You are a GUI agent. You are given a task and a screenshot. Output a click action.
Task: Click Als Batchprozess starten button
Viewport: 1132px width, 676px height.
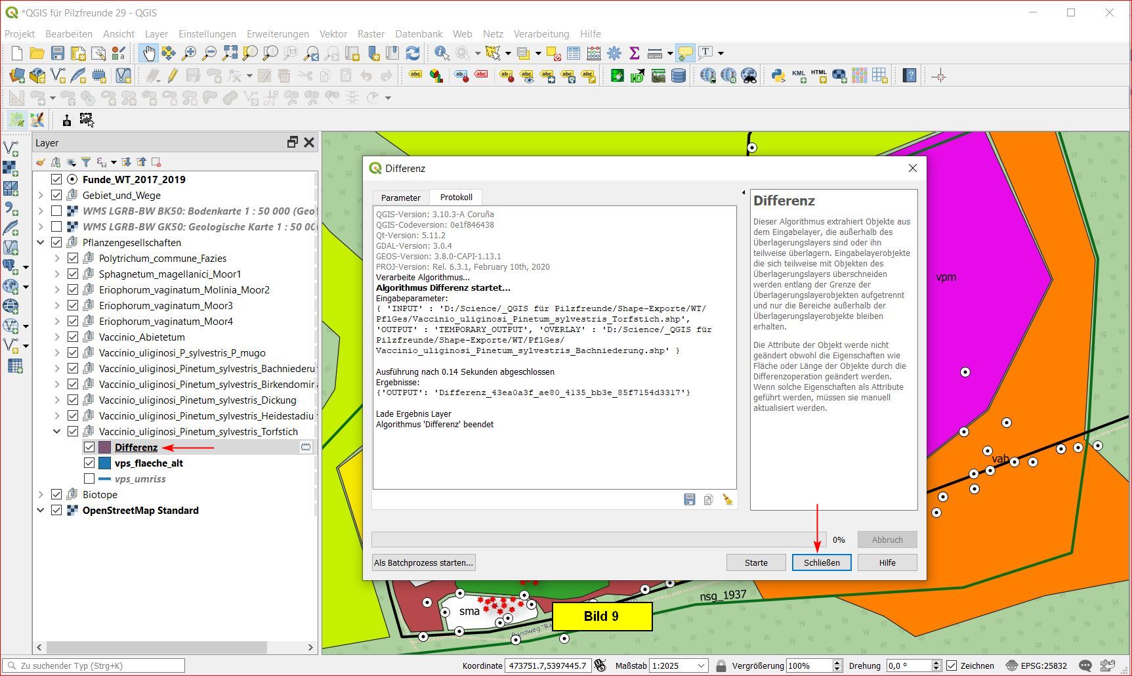pos(423,562)
